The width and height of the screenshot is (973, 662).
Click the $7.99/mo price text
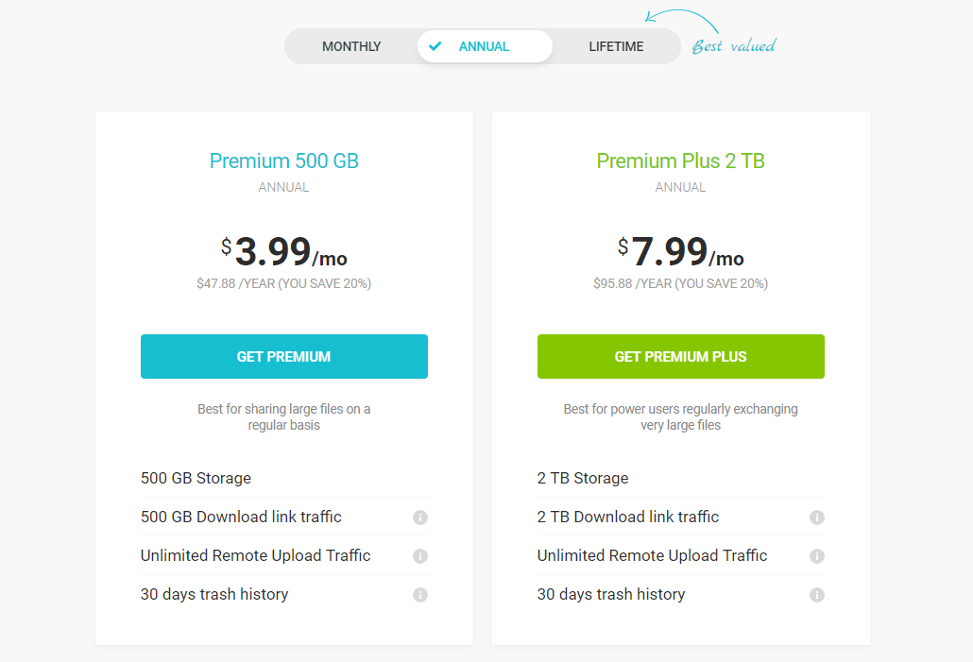point(680,252)
